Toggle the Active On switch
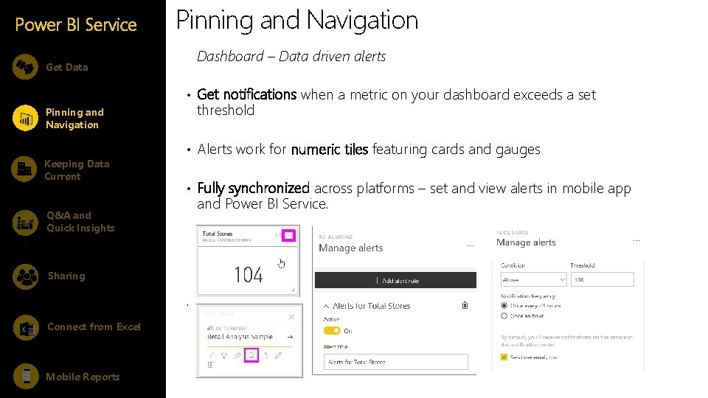Image resolution: width=708 pixels, height=398 pixels. [x=332, y=331]
